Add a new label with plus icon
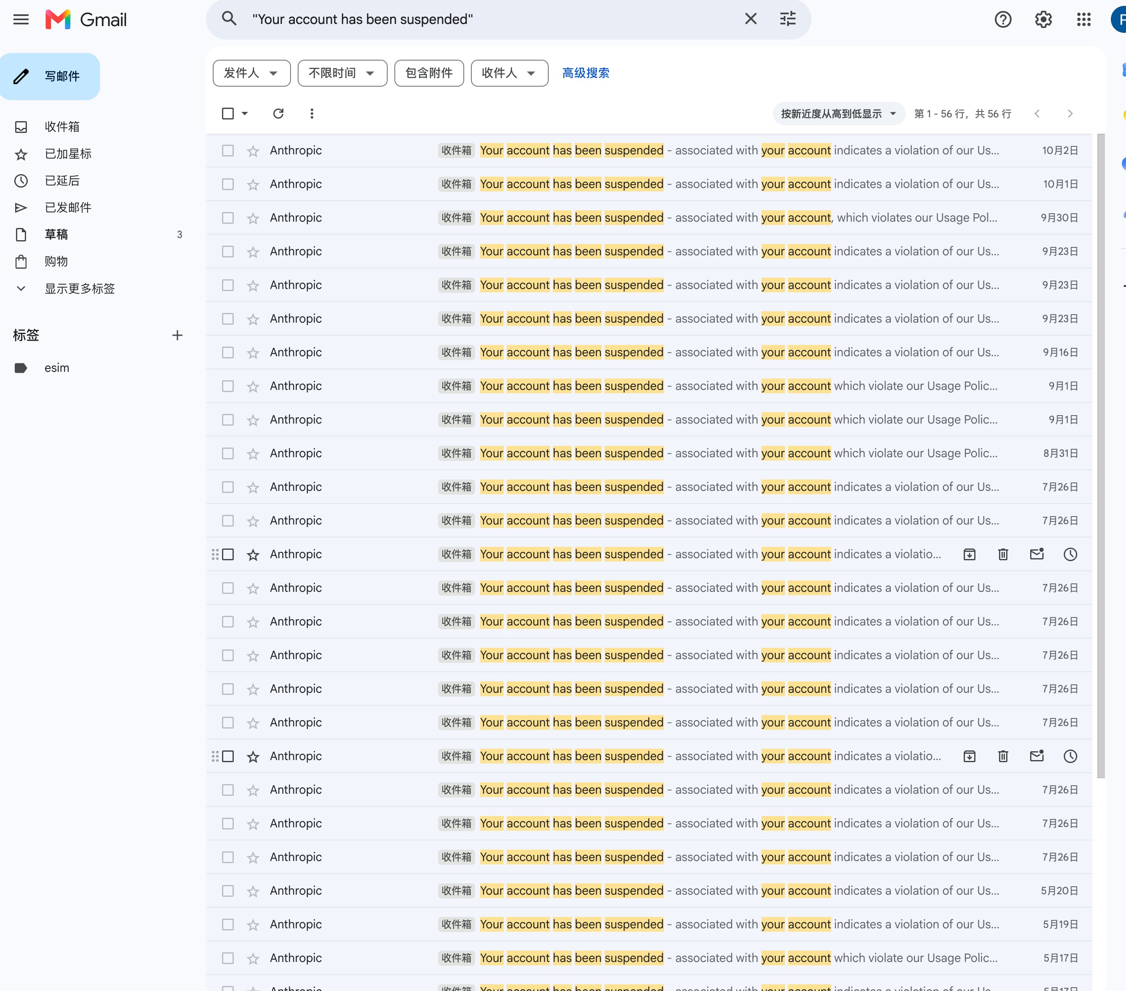Screen dimensions: 1126x991 point(177,335)
